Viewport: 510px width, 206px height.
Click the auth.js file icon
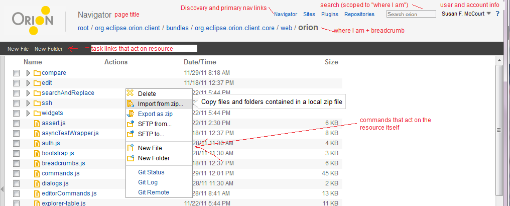37,143
